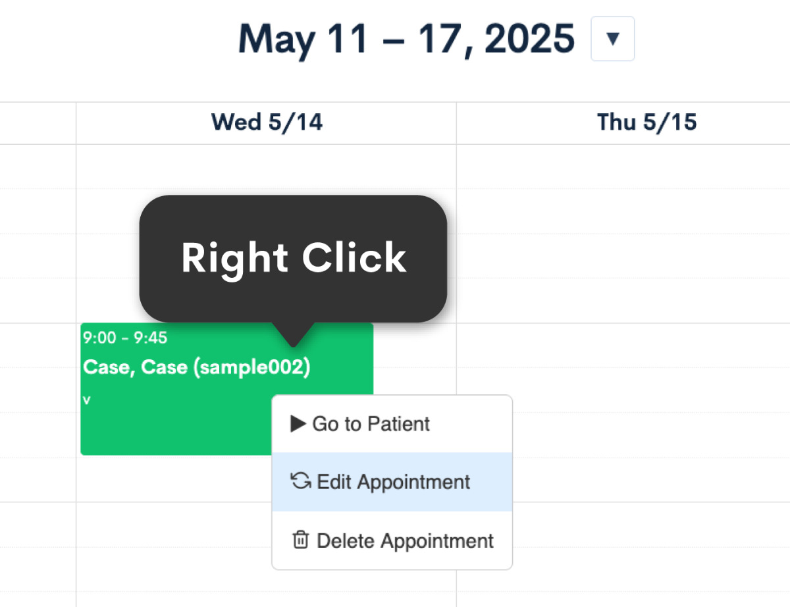This screenshot has width=790, height=607.
Task: Click empty Thu 5/15 slot under the header
Action: click(622, 168)
